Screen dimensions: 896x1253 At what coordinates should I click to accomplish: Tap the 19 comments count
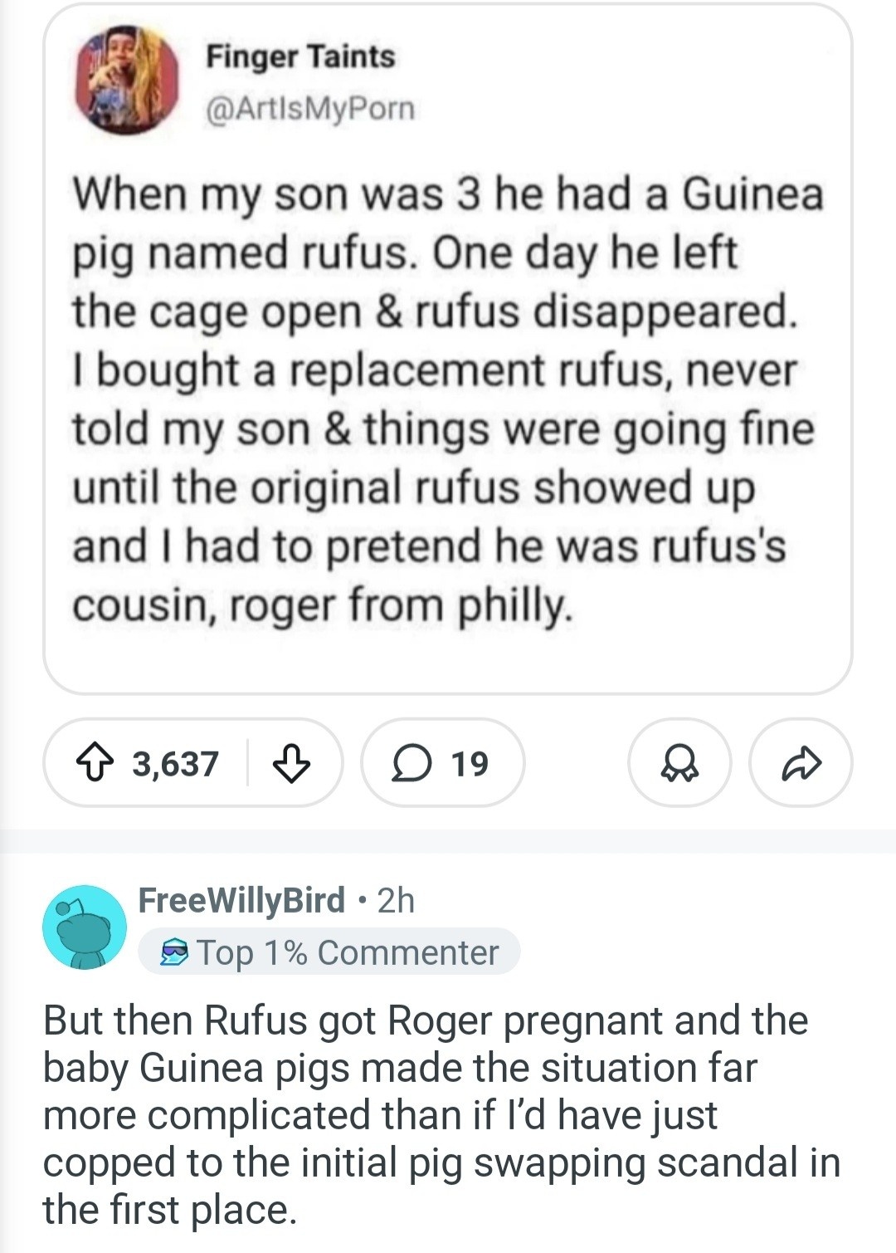click(470, 763)
